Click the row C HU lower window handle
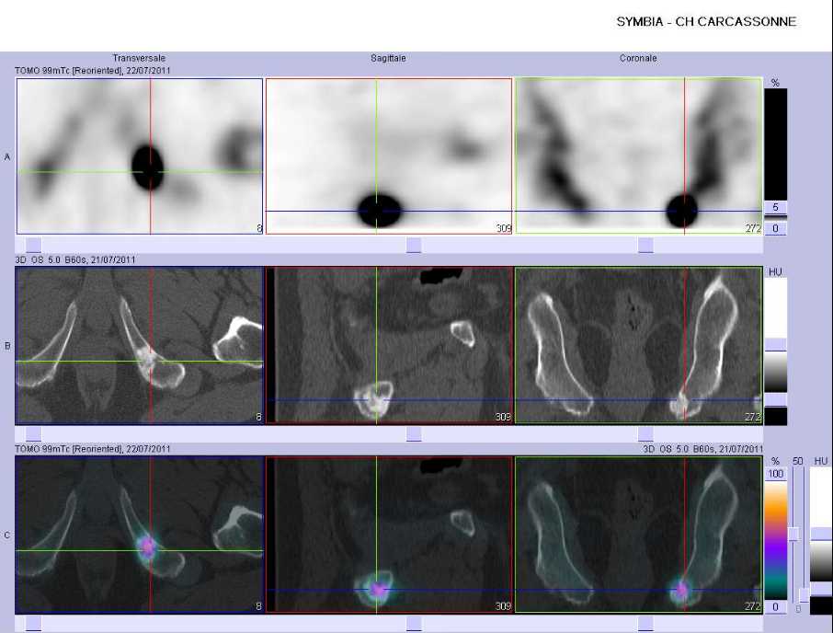 (x=821, y=588)
